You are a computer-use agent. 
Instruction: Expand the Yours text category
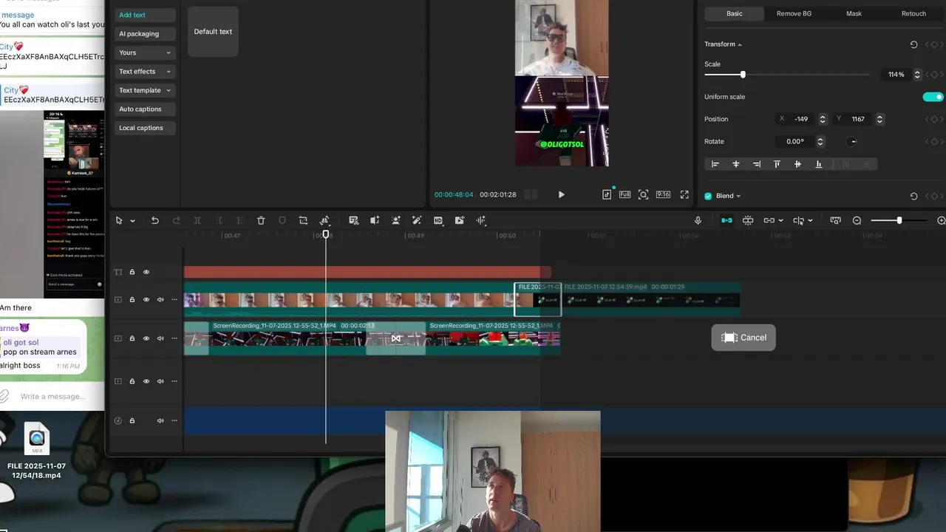click(145, 52)
